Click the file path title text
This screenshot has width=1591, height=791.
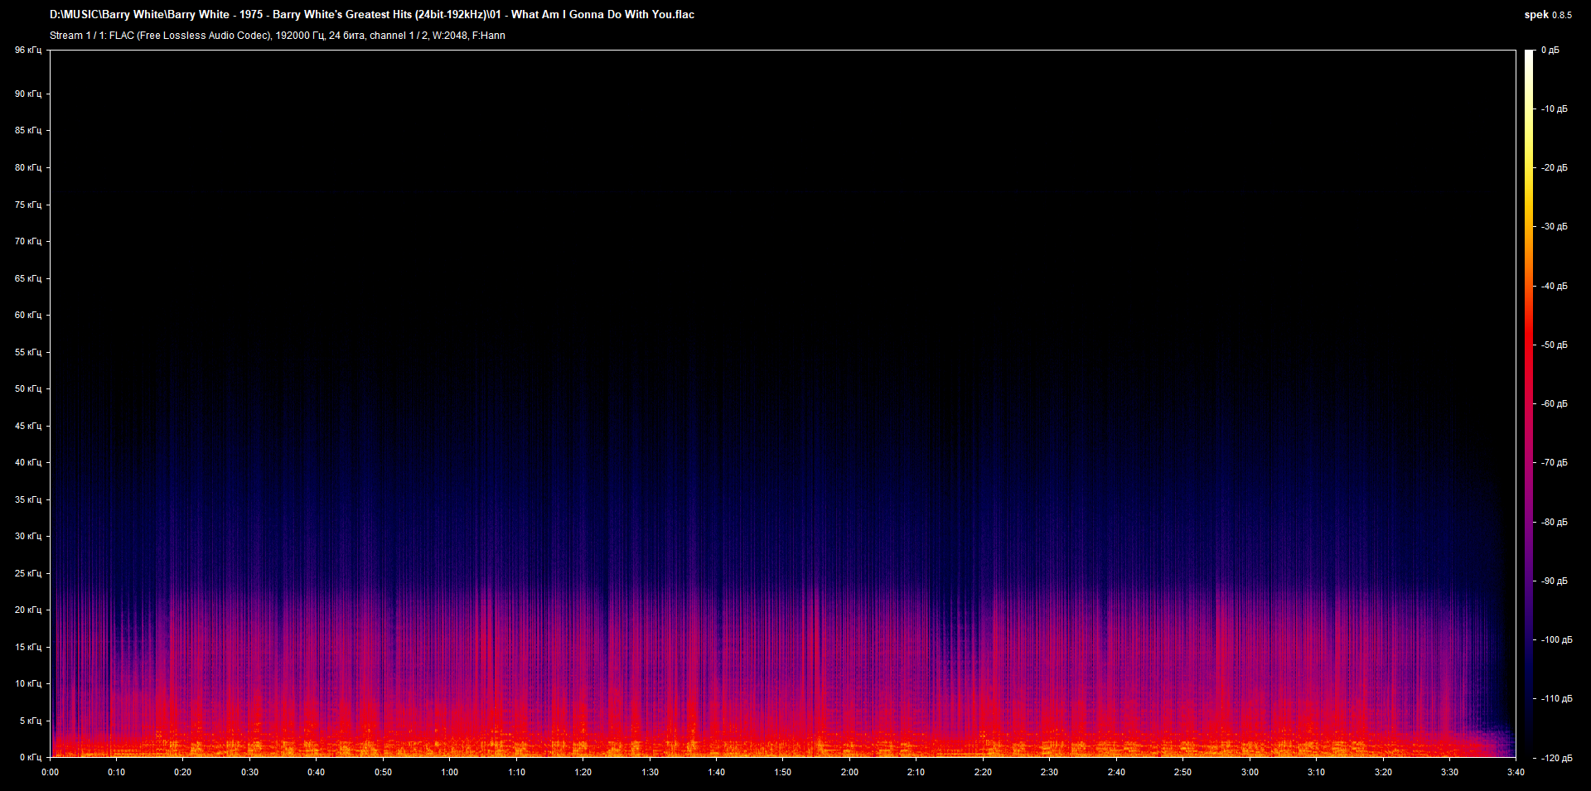(x=372, y=14)
